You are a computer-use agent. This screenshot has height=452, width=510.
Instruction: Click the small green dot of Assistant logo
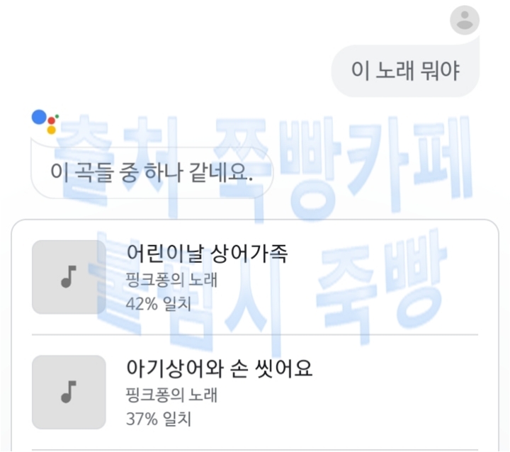click(57, 115)
